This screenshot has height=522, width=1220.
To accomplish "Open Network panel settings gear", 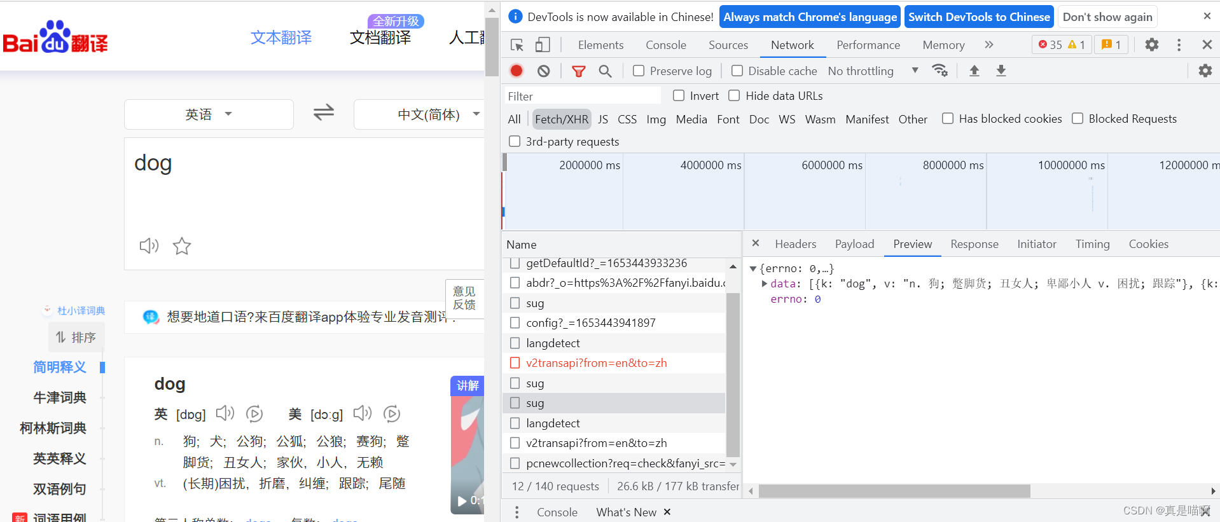I will 1205,71.
